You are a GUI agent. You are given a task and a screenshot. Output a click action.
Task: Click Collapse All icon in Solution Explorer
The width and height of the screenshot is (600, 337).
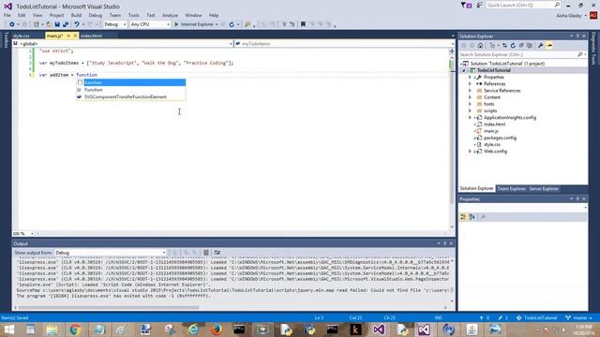[x=521, y=46]
